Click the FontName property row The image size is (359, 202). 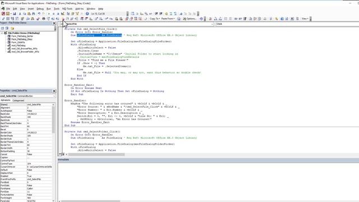(26, 189)
